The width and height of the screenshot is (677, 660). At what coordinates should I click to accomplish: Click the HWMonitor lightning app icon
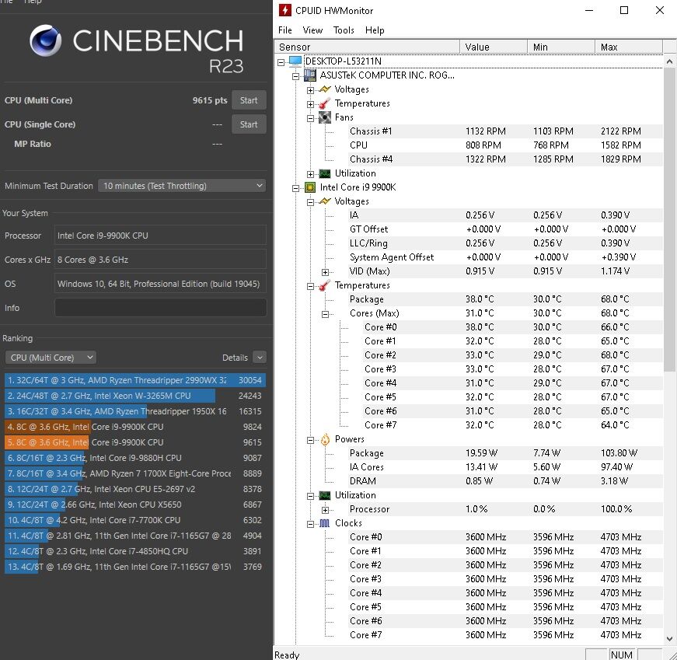coord(284,10)
